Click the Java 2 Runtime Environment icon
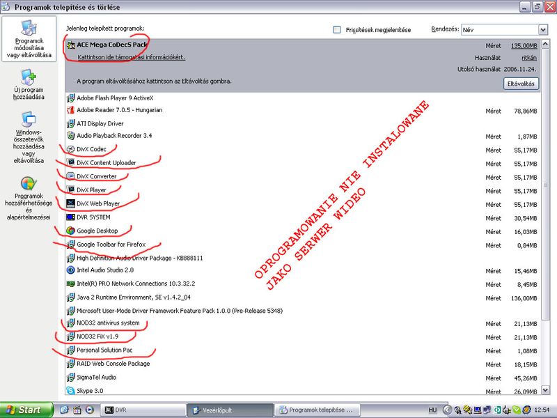Screen dimensions: 557x418 (x=71, y=297)
